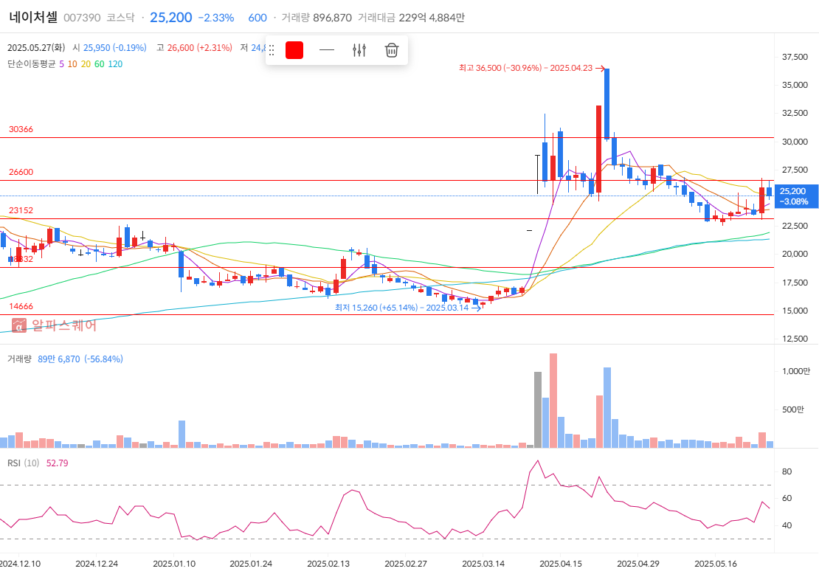Viewport: 819px width, 574px height.
Task: Click the 2025.03.14 date axis label
Action: click(483, 564)
